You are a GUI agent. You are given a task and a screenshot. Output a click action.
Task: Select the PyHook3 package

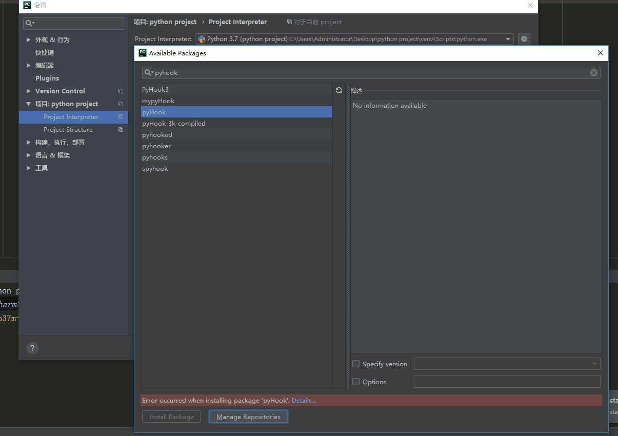(236, 90)
